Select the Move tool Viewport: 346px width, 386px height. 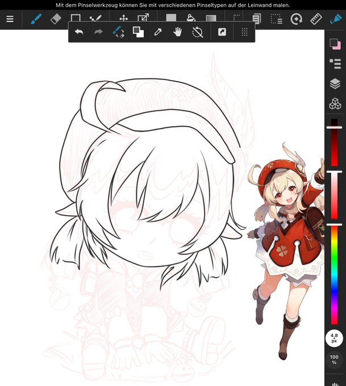tap(123, 18)
